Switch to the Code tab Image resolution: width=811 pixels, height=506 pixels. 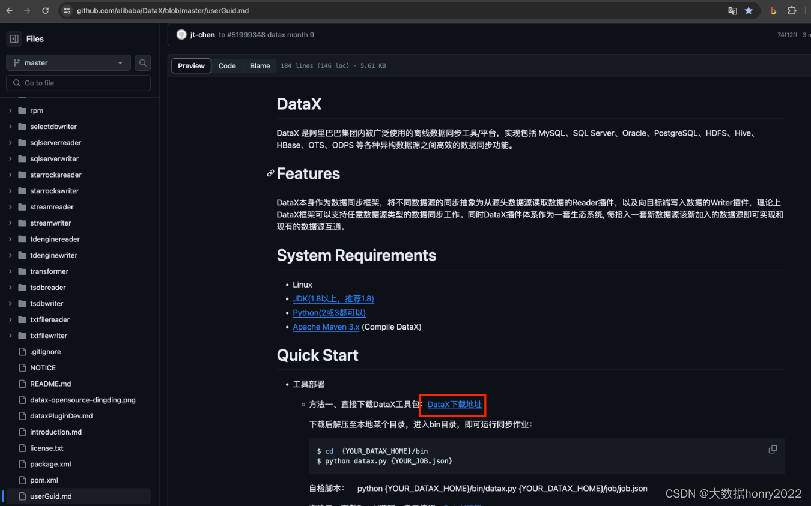click(x=227, y=66)
